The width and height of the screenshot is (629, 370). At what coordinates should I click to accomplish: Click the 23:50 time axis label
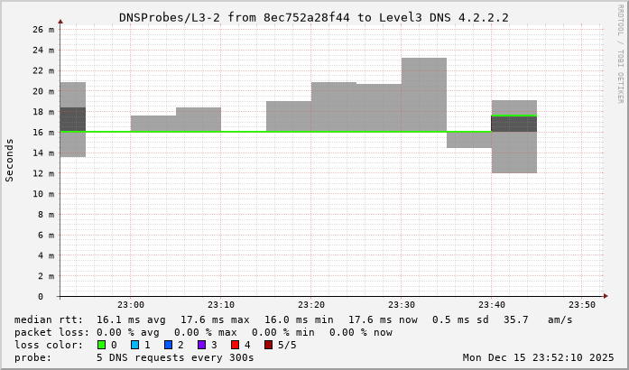582,305
